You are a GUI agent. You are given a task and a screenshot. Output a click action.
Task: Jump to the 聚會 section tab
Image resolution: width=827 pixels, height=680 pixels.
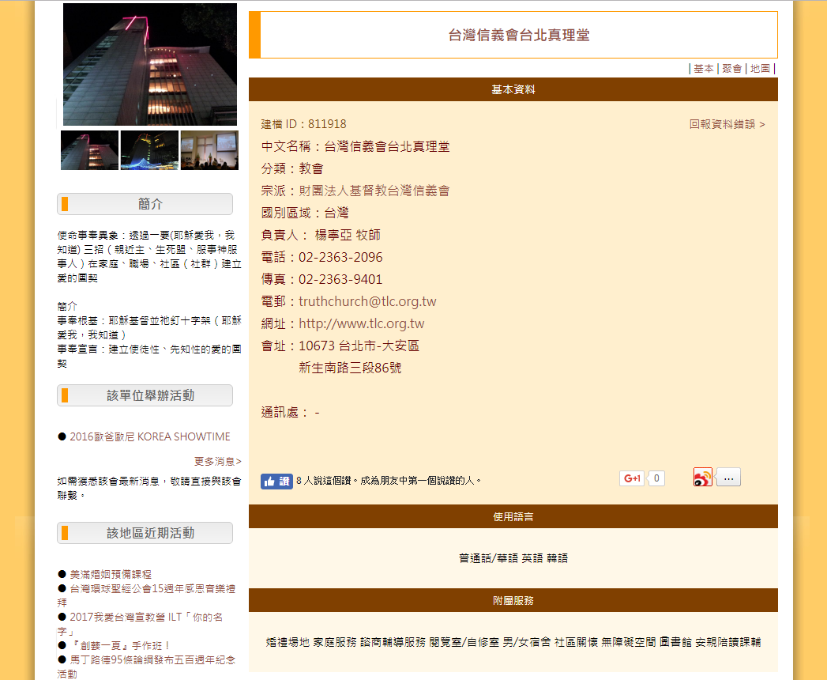731,69
